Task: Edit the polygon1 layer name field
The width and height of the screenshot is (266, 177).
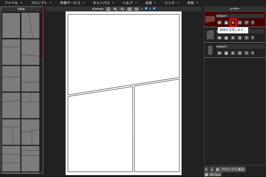Action: tap(240, 16)
